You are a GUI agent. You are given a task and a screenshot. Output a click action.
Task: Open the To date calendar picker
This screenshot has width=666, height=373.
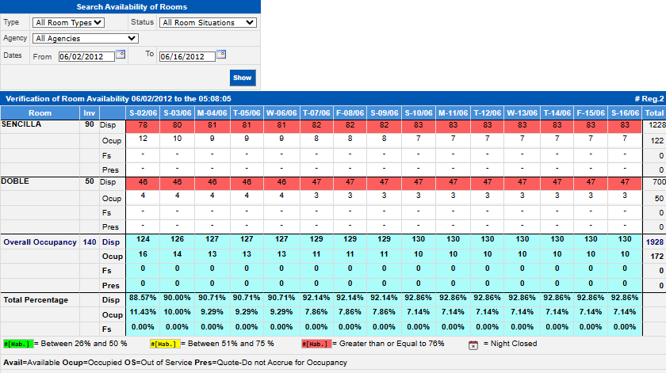[221, 55]
